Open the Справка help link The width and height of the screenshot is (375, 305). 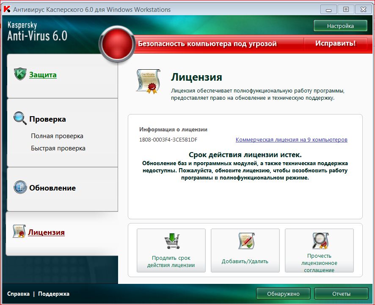coord(19,294)
